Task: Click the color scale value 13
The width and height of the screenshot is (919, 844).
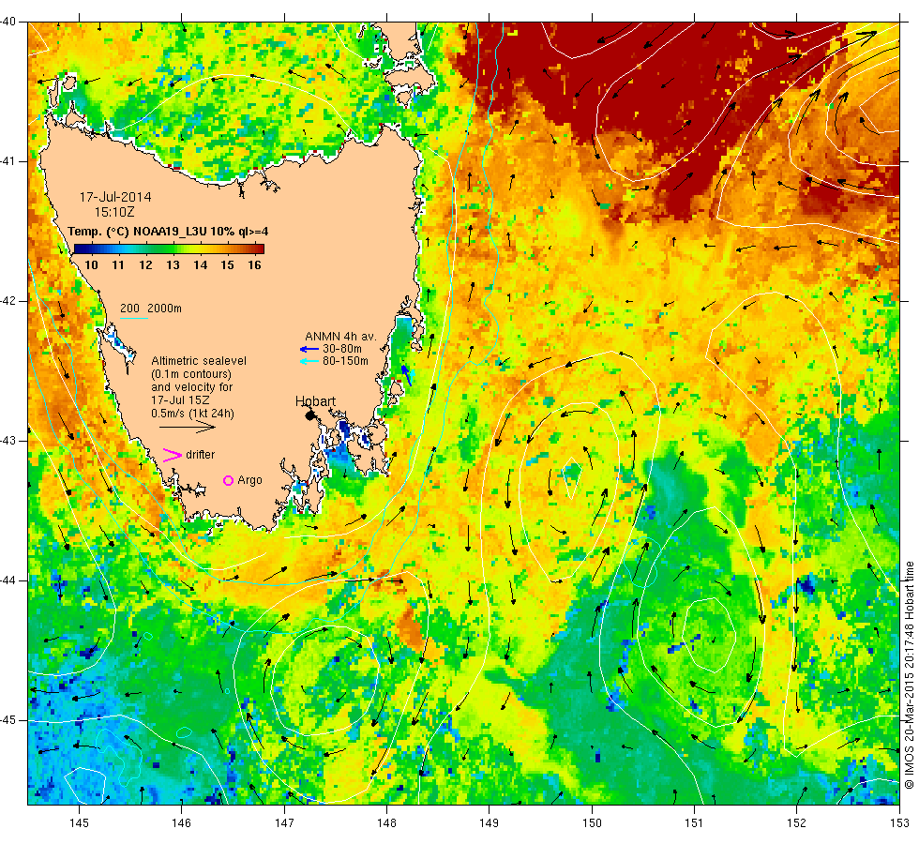Action: click(x=173, y=264)
